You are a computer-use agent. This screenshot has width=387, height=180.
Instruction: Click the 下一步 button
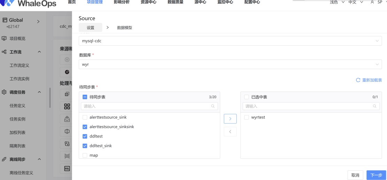click(376, 175)
